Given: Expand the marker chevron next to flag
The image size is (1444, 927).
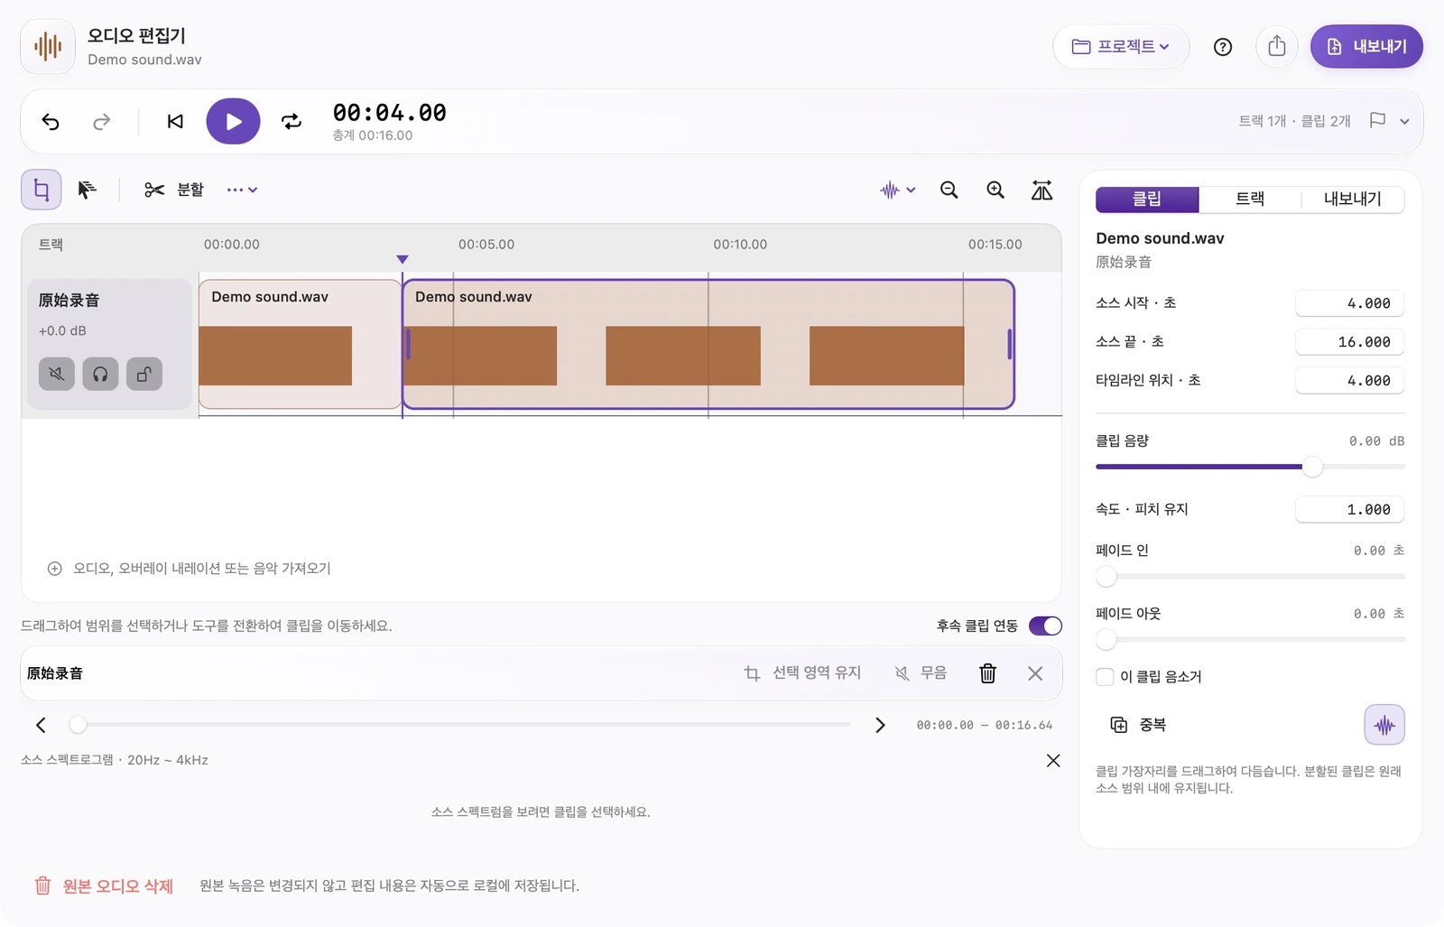Looking at the screenshot, I should click(x=1404, y=121).
